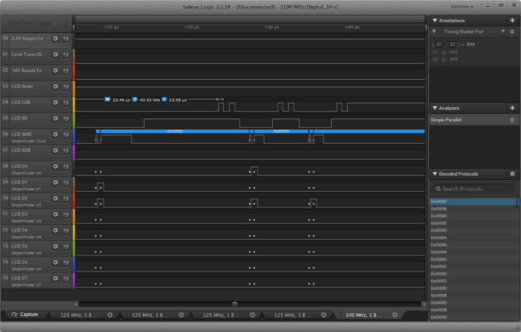Select the Simple Parallel analyzer

(x=474, y=120)
